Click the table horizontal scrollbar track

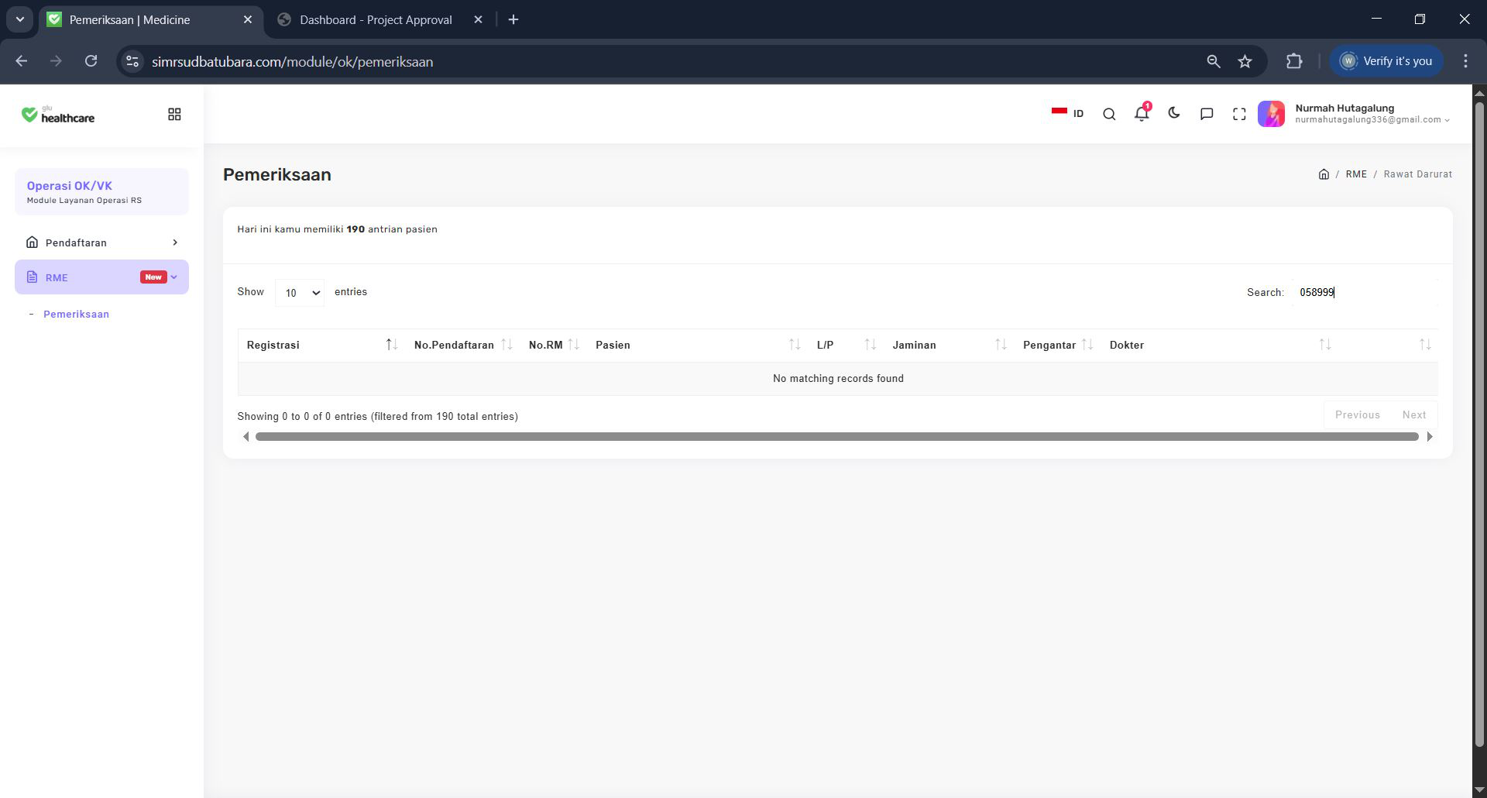coord(836,437)
